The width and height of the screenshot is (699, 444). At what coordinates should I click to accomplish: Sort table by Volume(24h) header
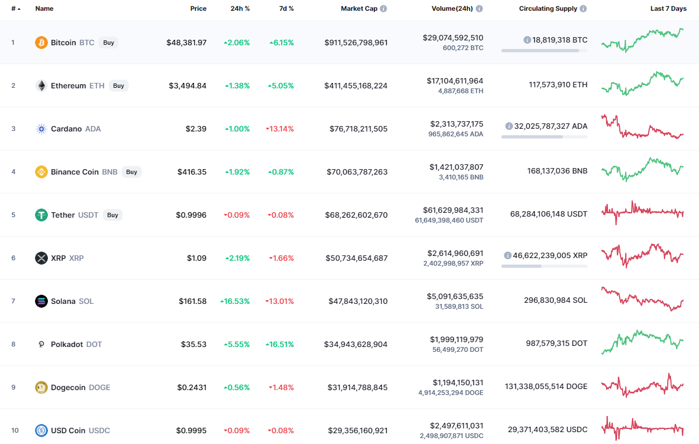coord(452,9)
